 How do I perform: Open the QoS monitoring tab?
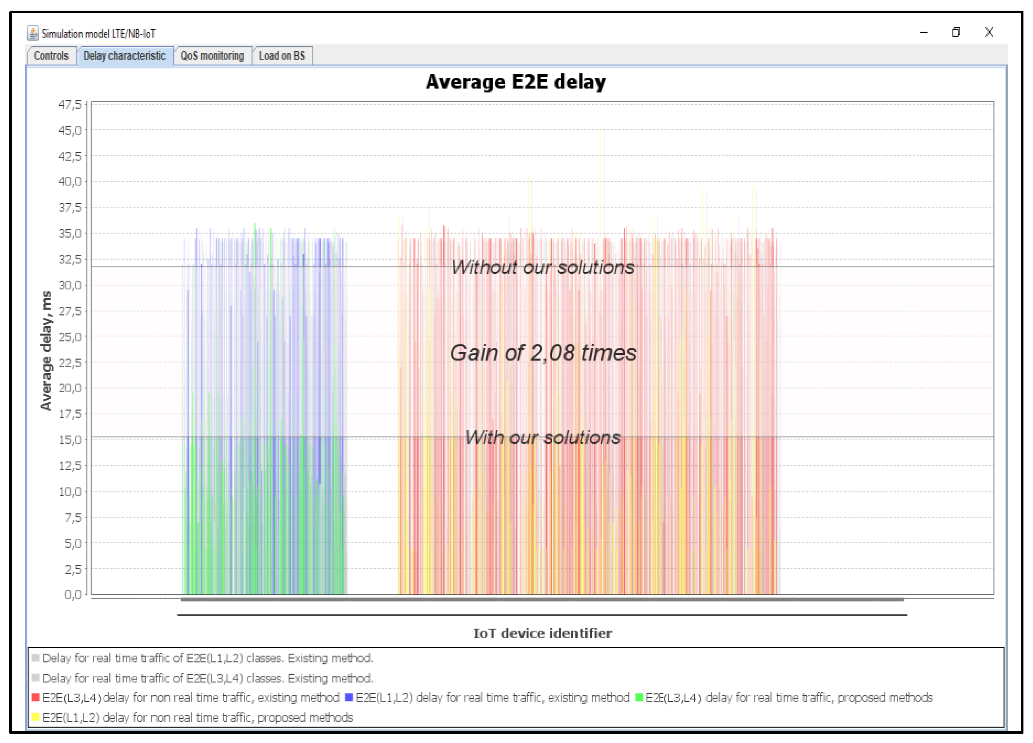point(212,55)
